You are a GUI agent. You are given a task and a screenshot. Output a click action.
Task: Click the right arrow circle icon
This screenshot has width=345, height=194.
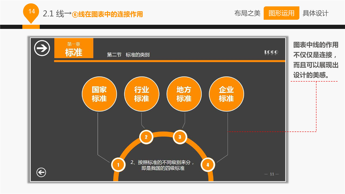click(x=42, y=48)
